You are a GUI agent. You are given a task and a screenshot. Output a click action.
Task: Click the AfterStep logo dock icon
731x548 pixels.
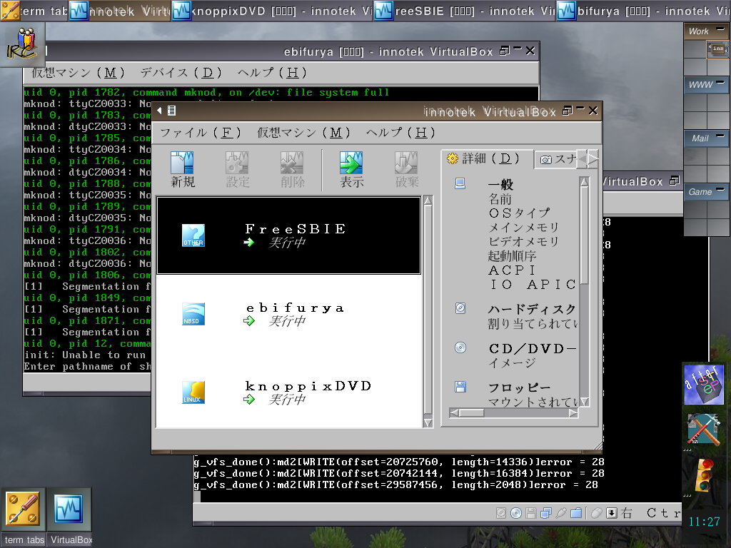pyautogui.click(x=703, y=384)
